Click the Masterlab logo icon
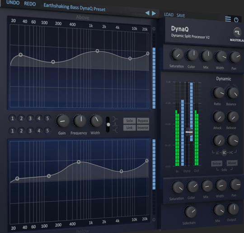 click(x=237, y=32)
